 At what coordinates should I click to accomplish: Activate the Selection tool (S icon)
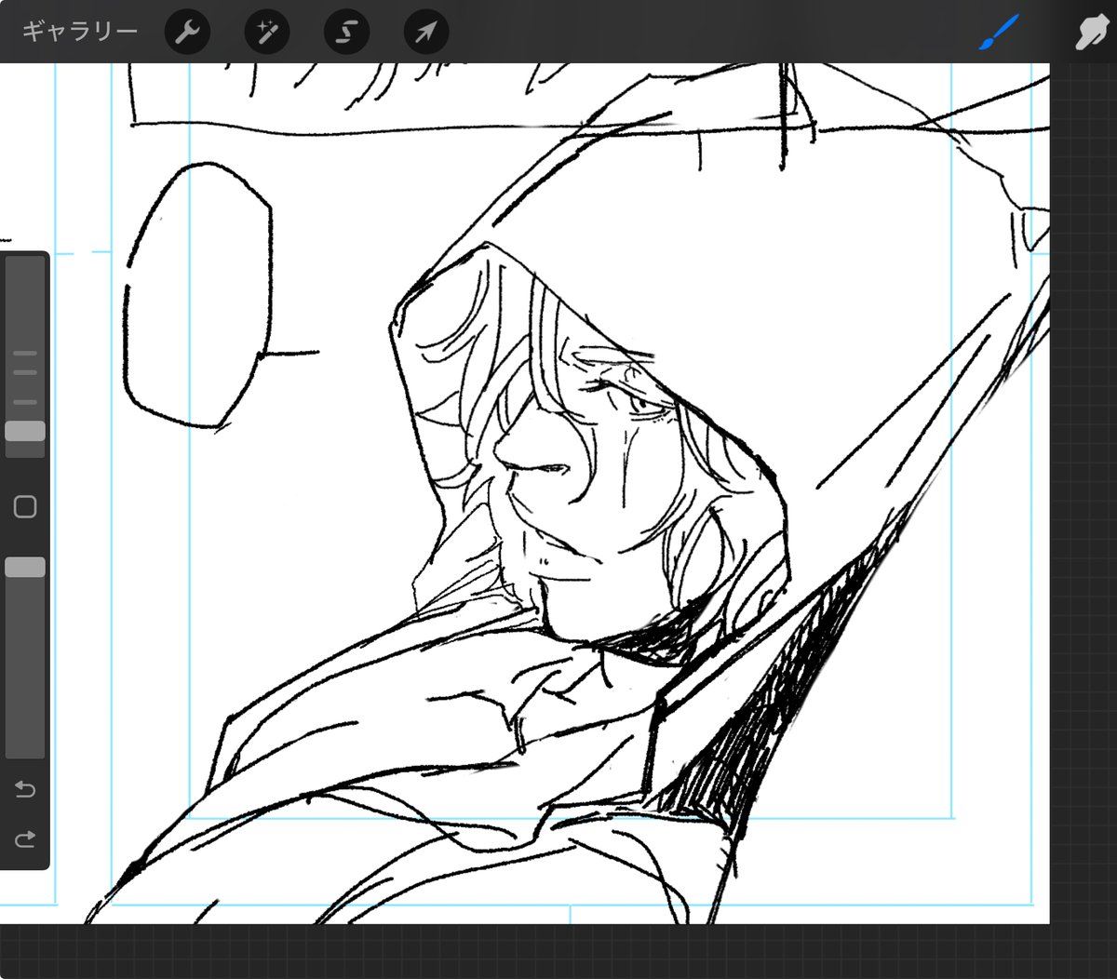tap(346, 33)
